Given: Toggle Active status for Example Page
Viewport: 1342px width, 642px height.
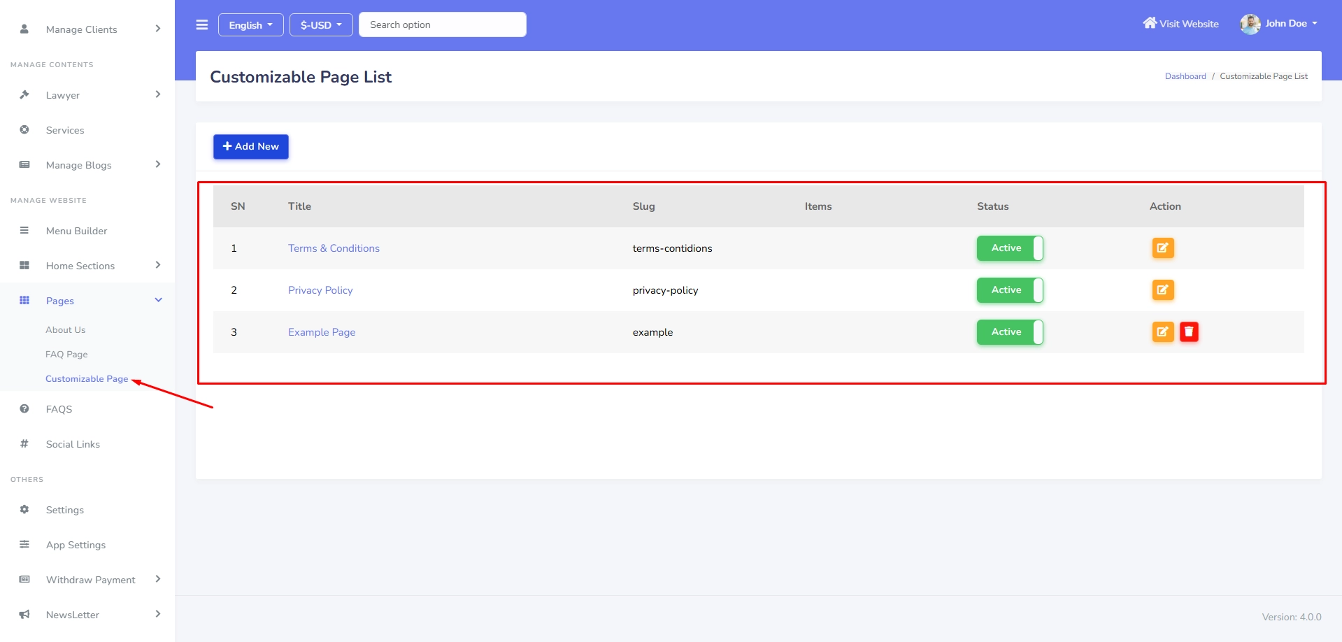Looking at the screenshot, I should (1010, 332).
